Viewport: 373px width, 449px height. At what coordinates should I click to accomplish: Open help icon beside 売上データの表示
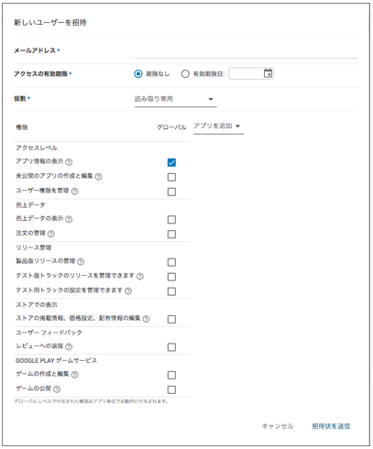pyautogui.click(x=69, y=219)
